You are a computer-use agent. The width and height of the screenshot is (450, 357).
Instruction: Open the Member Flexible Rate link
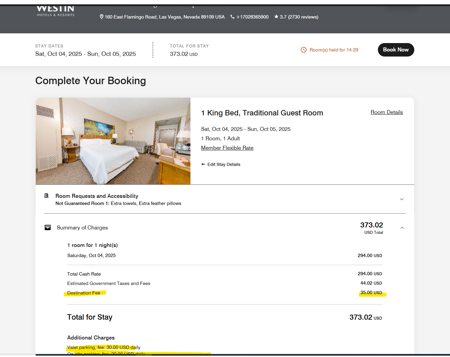coord(227,148)
